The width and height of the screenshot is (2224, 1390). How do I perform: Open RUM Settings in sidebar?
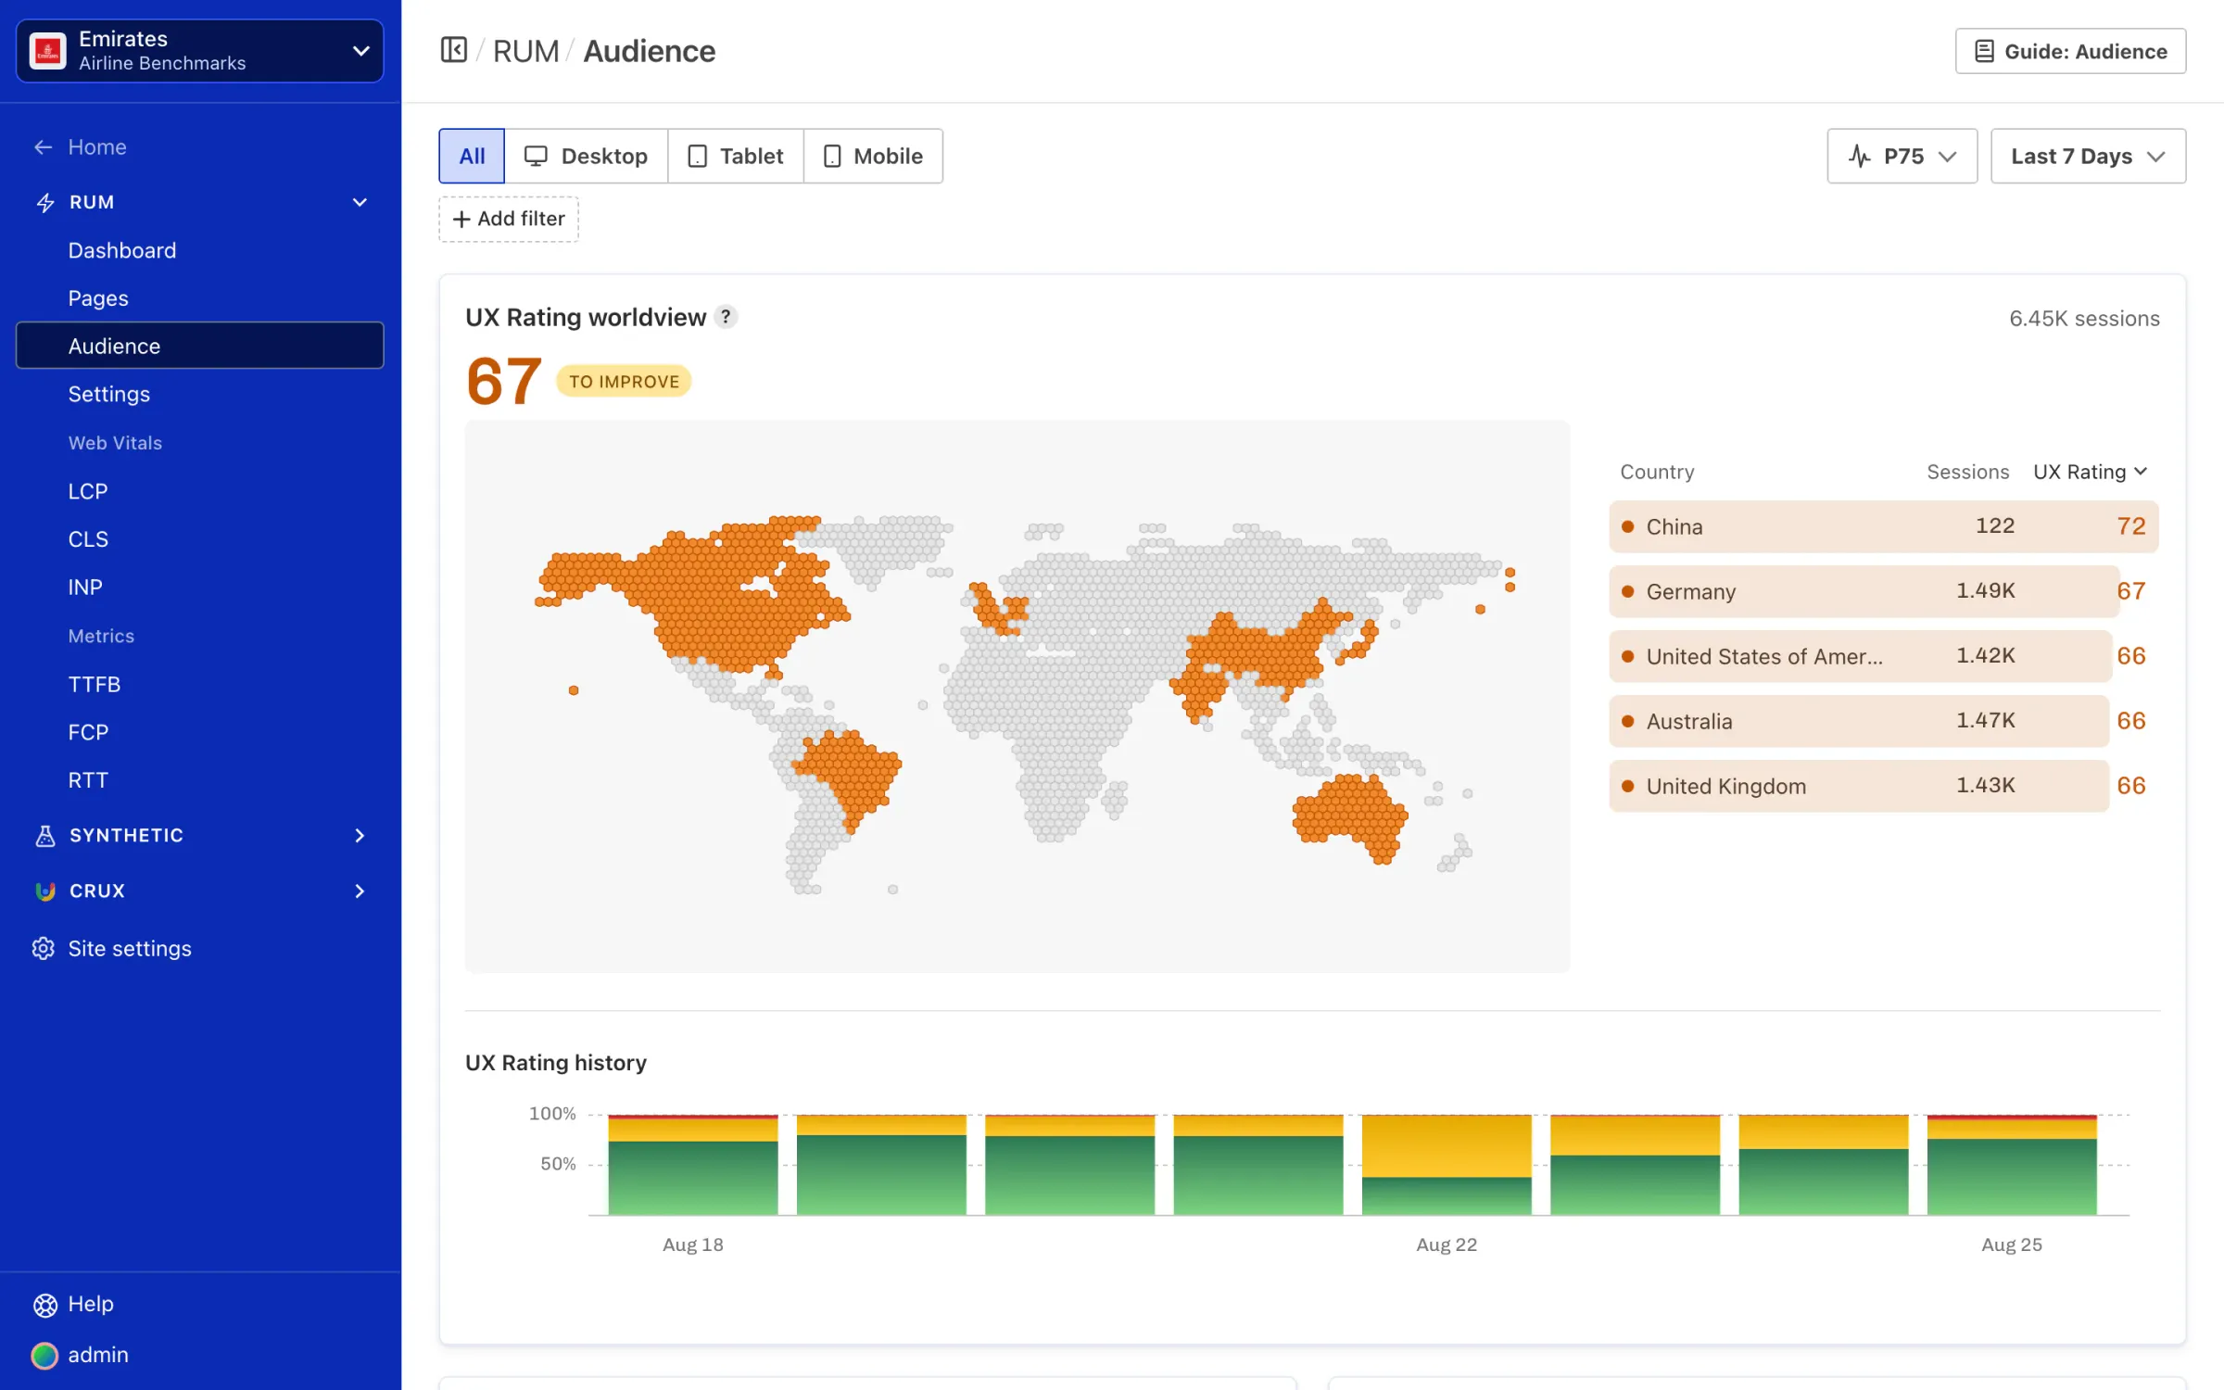[x=109, y=394]
